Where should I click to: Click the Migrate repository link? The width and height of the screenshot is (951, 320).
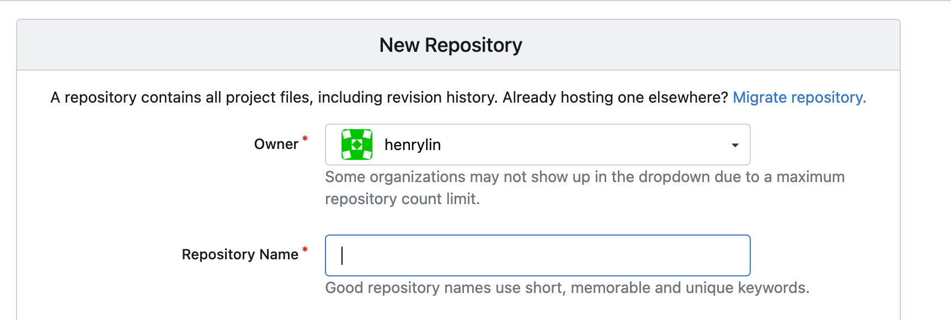pos(799,98)
